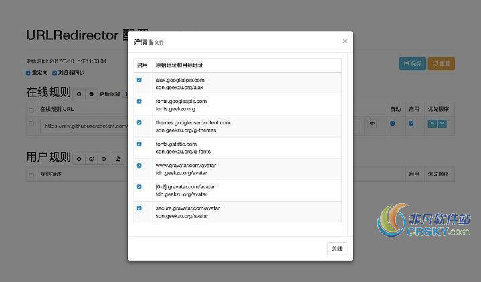Toggle the [0-2].gravatar.com/avatar rule checkbox
This screenshot has height=282, width=481.
139,187
